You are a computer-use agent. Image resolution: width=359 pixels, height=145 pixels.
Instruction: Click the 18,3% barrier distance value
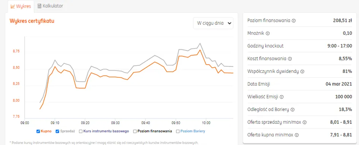coord(345,110)
